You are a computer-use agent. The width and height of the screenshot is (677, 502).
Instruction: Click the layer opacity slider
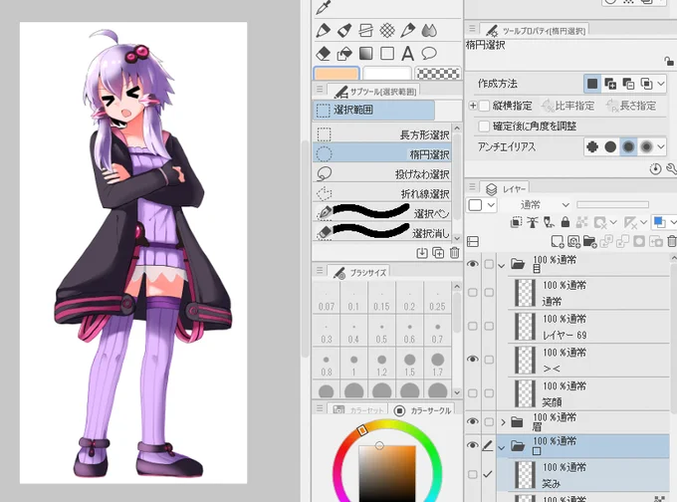pos(612,205)
